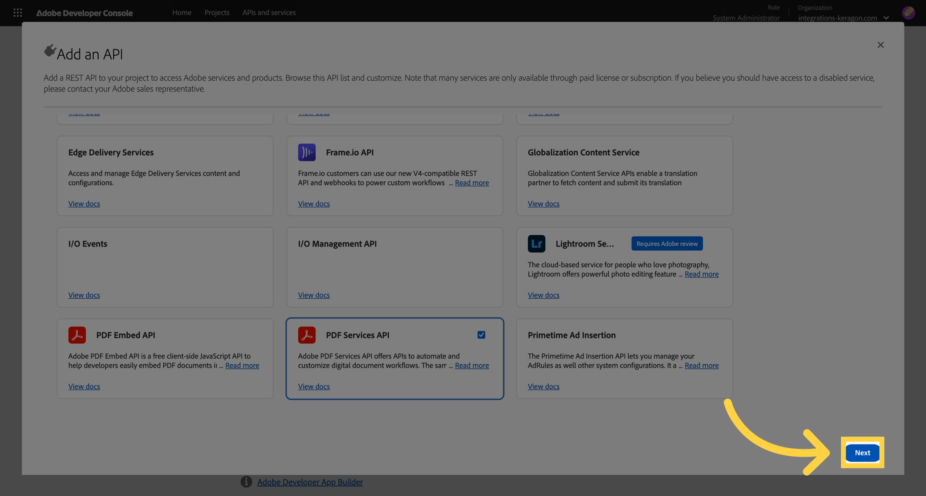Expand the organization dropdown chevron
Image resolution: width=926 pixels, height=496 pixels.
coord(886,18)
